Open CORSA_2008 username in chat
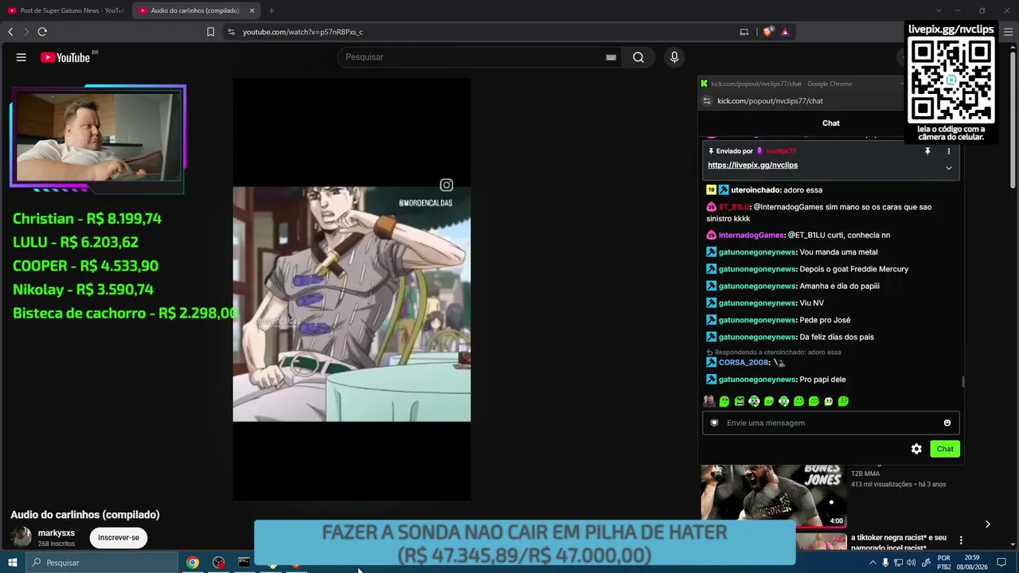1019x573 pixels. (x=744, y=363)
